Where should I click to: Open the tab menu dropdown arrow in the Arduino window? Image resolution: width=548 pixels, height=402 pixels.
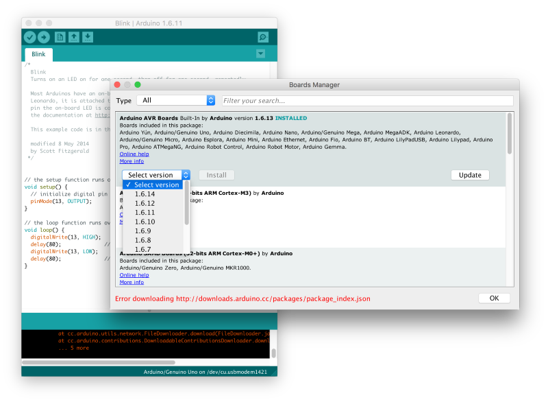click(260, 54)
